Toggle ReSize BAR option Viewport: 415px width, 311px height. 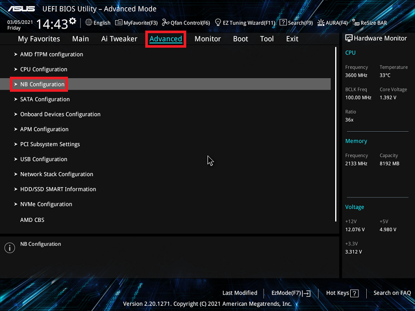point(356,23)
